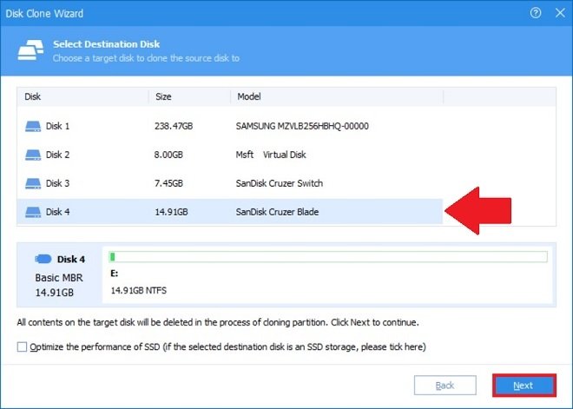573x409 pixels.
Task: Click the Disk 2 drive icon
Action: tap(33, 155)
